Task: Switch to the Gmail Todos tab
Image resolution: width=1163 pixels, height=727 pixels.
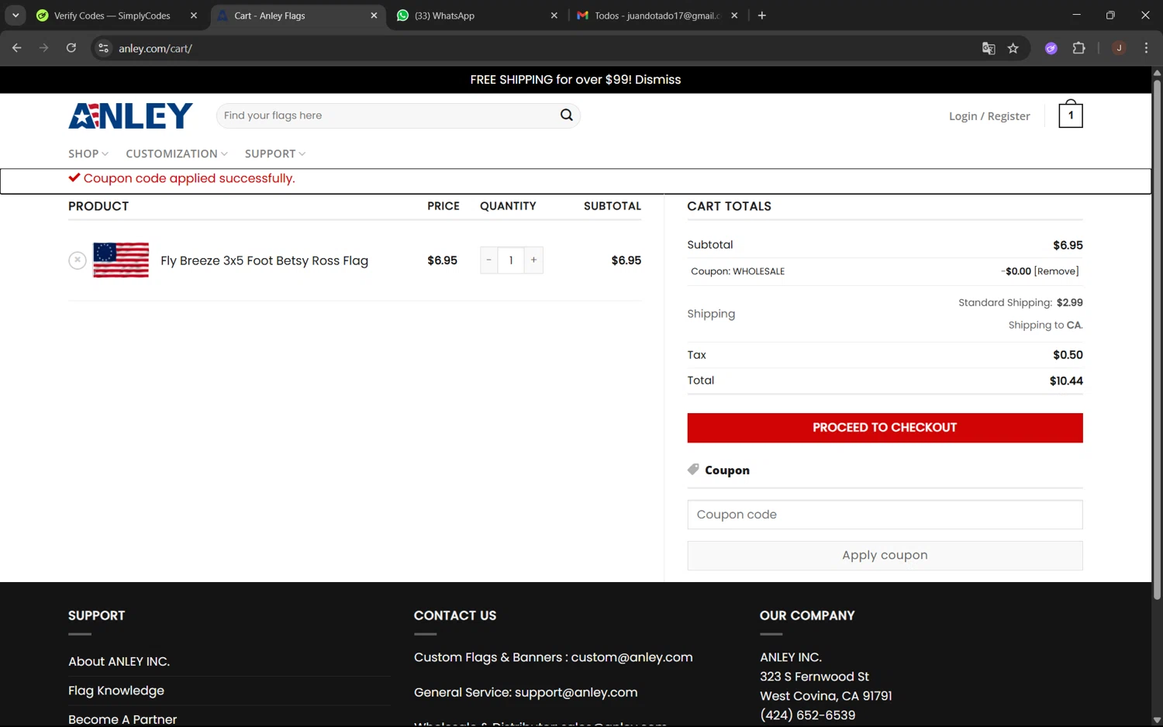Action: (650, 16)
